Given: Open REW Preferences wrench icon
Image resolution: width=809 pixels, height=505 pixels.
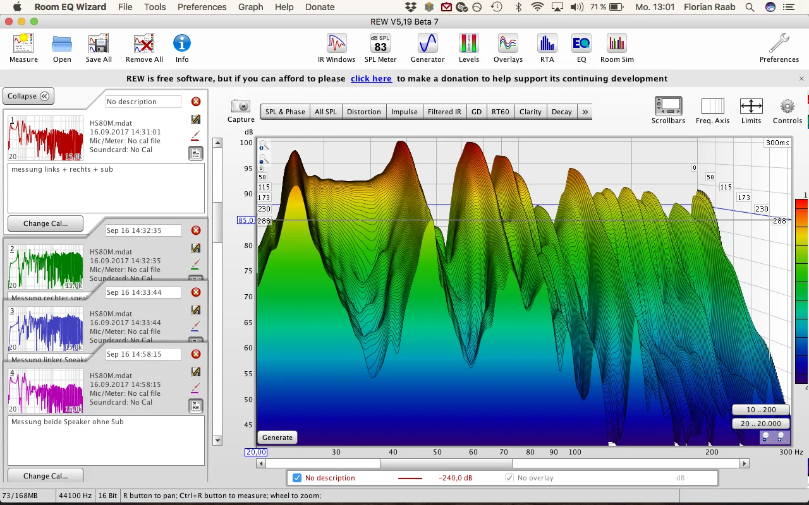Looking at the screenshot, I should [x=779, y=48].
